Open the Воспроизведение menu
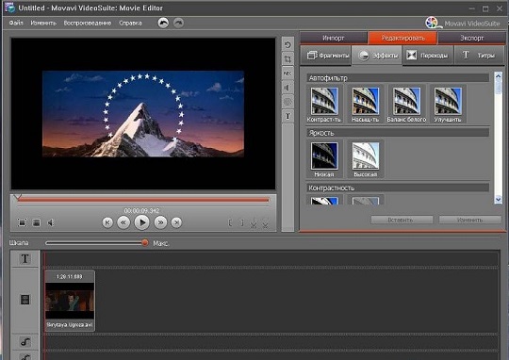The height and width of the screenshot is (360, 509). (x=88, y=23)
